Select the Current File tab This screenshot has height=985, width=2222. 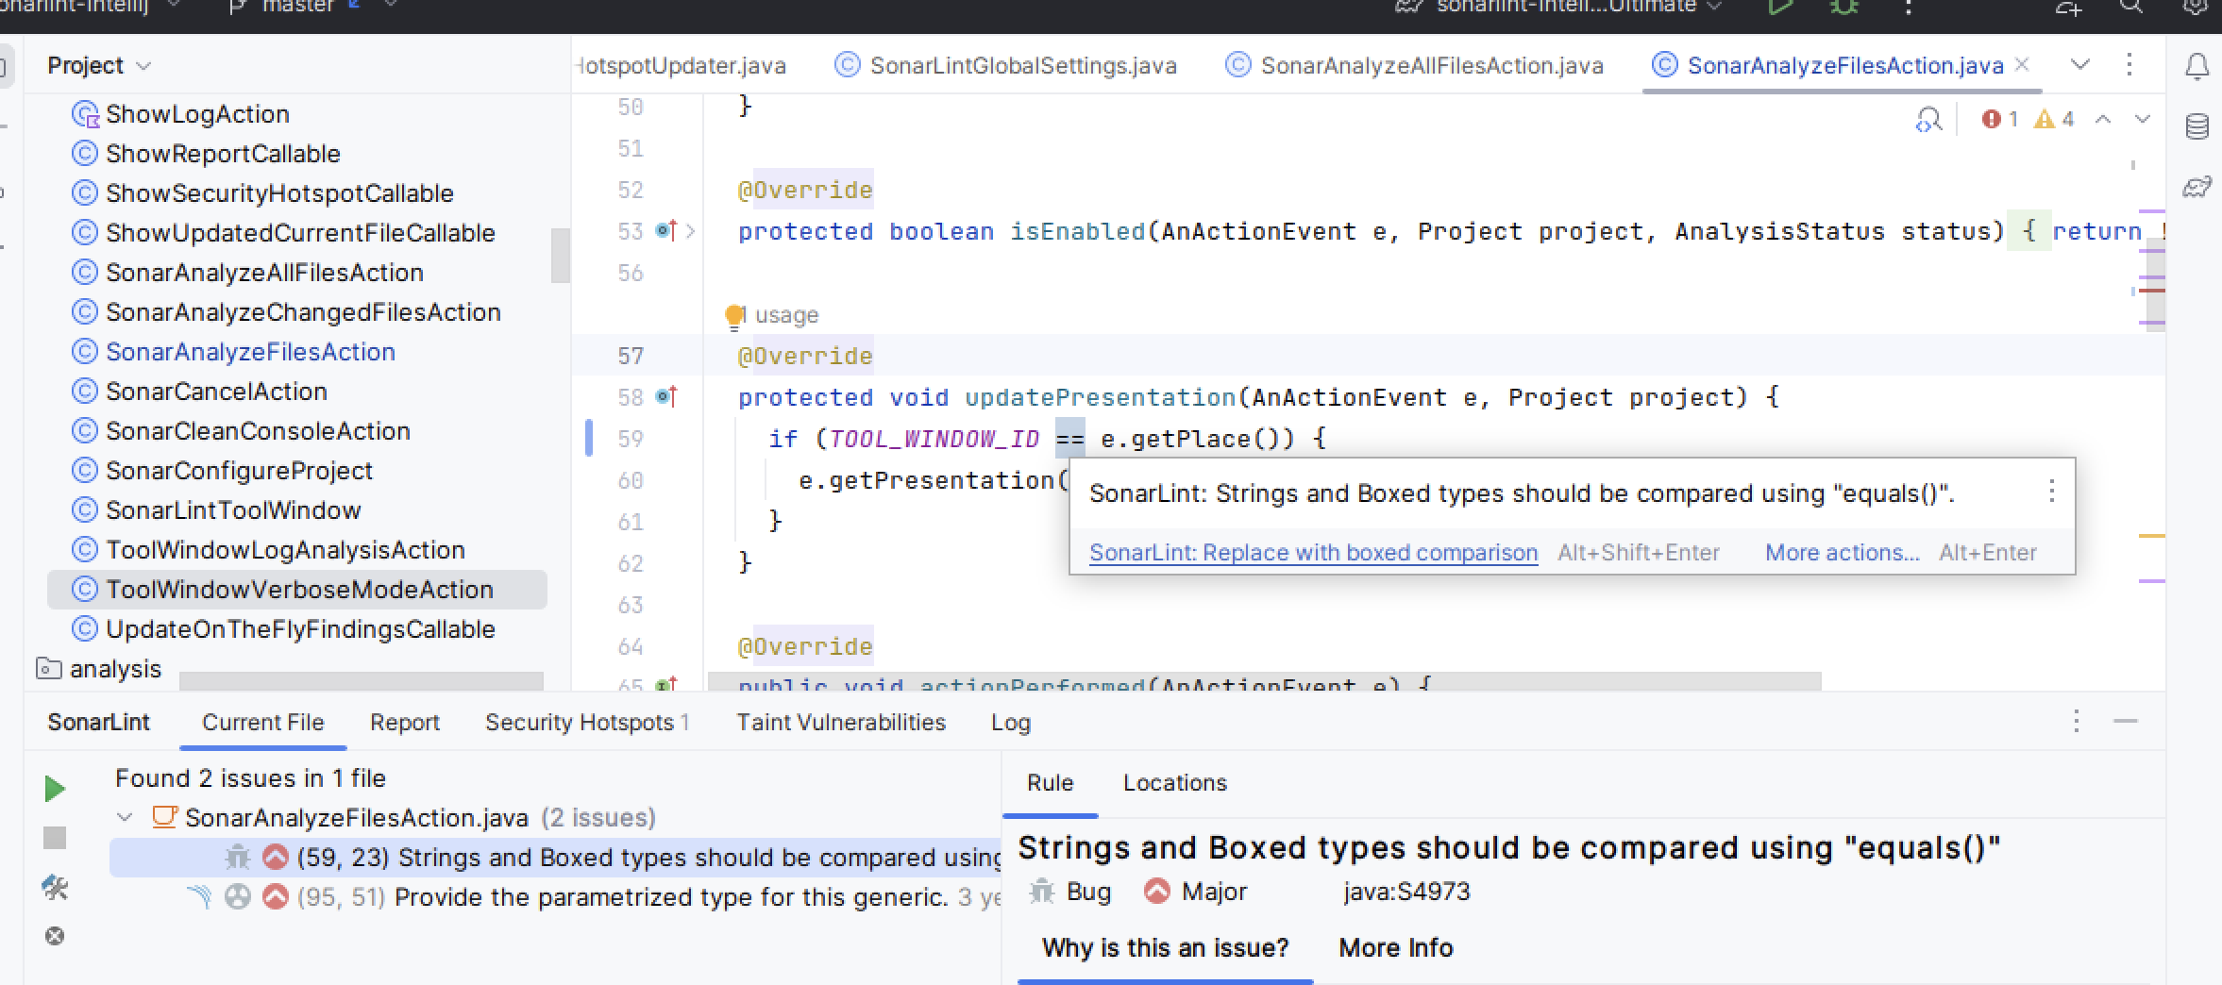[262, 723]
